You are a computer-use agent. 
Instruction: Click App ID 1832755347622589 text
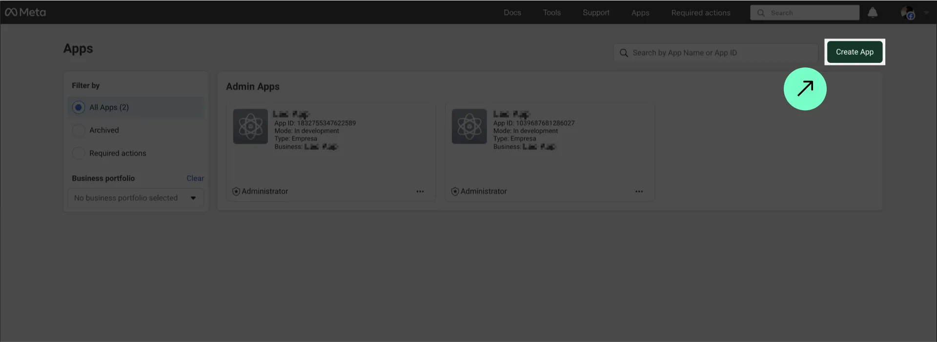click(315, 123)
